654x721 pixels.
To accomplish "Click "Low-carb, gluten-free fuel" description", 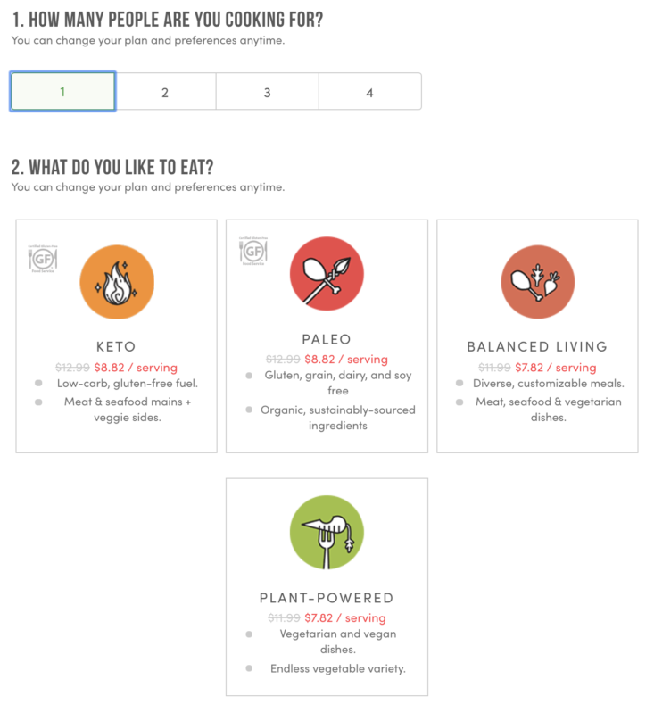I will (128, 384).
